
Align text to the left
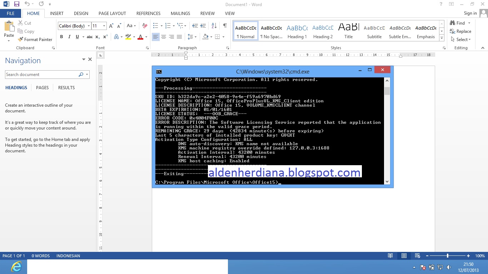(x=156, y=37)
